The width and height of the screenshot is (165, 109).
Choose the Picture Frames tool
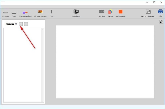point(40,14)
